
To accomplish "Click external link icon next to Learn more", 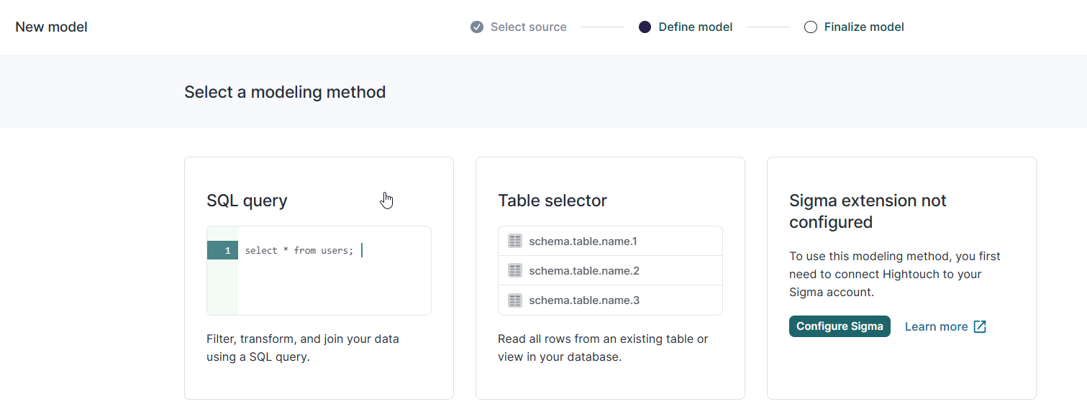I will 980,326.
